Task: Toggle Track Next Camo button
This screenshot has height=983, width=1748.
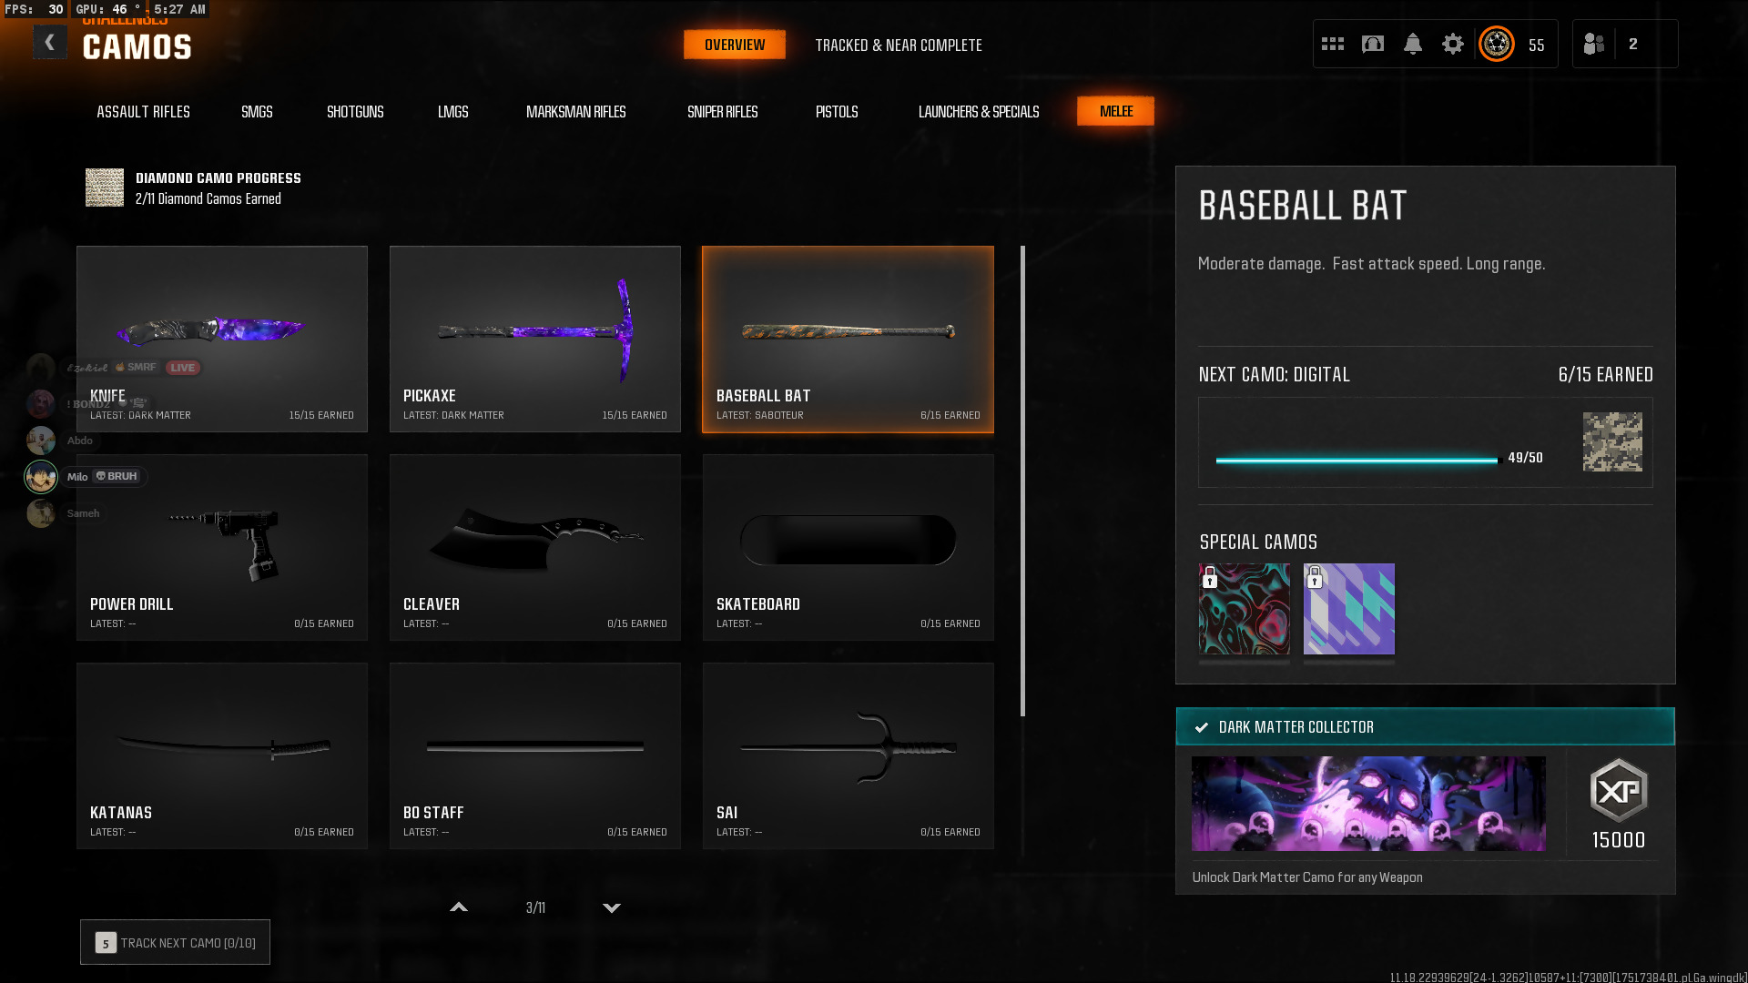Action: (175, 942)
